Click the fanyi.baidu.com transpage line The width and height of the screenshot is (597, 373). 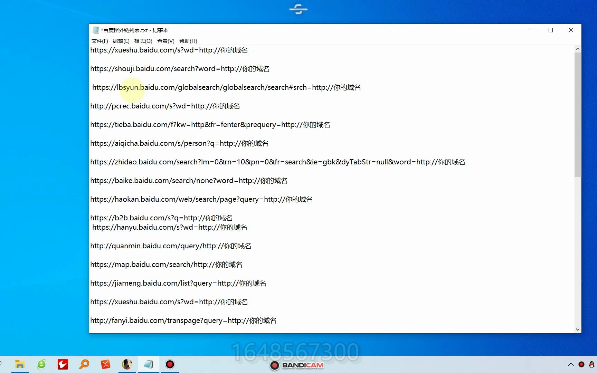click(183, 321)
